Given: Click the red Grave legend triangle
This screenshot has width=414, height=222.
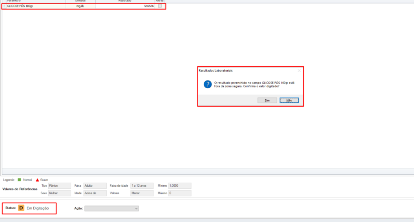Looking at the screenshot, I should point(37,180).
